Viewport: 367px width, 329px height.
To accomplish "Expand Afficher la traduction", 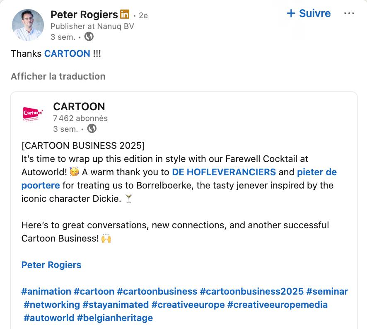I will tap(58, 76).
